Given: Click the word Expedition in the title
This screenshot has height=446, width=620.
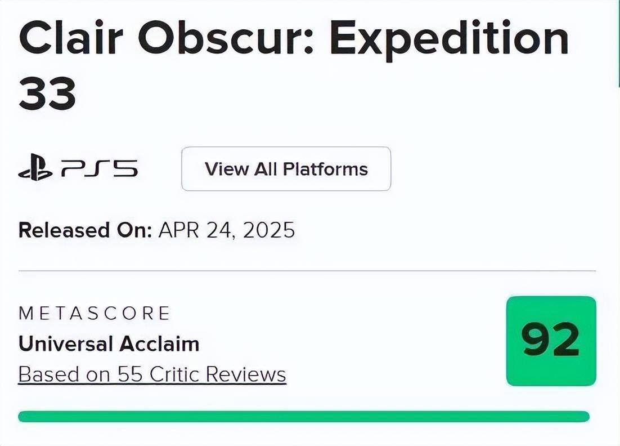Looking at the screenshot, I should click(449, 39).
